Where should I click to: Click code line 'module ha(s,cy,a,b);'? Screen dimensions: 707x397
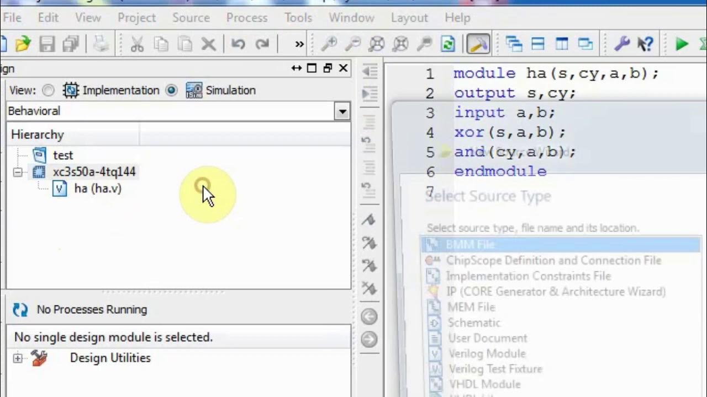tap(556, 73)
